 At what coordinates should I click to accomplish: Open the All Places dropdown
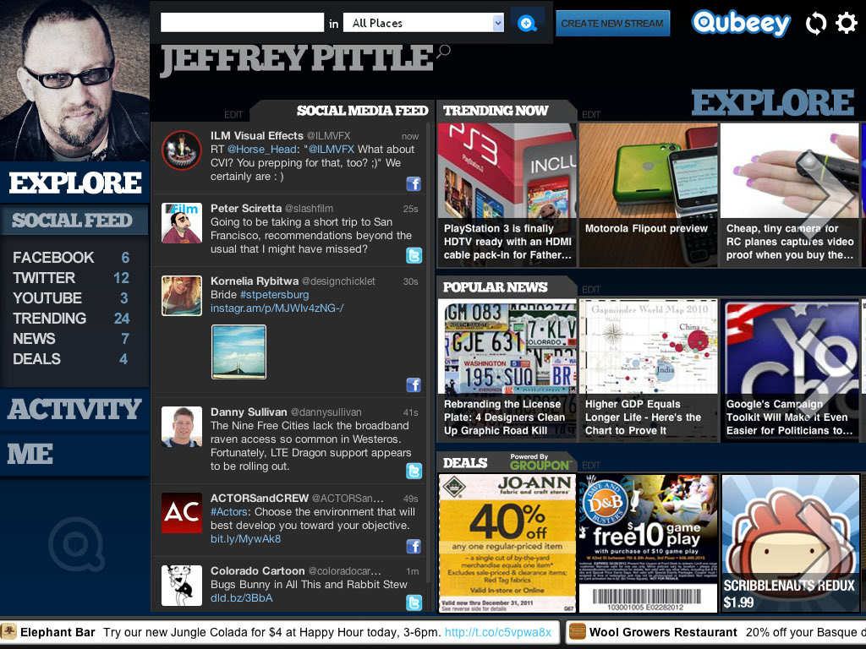pos(424,23)
